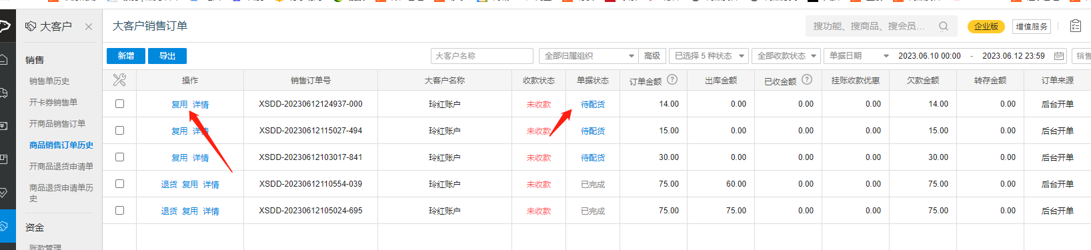This screenshot has width=1091, height=250.
Task: Open the column settings wrench icon
Action: pyautogui.click(x=119, y=80)
